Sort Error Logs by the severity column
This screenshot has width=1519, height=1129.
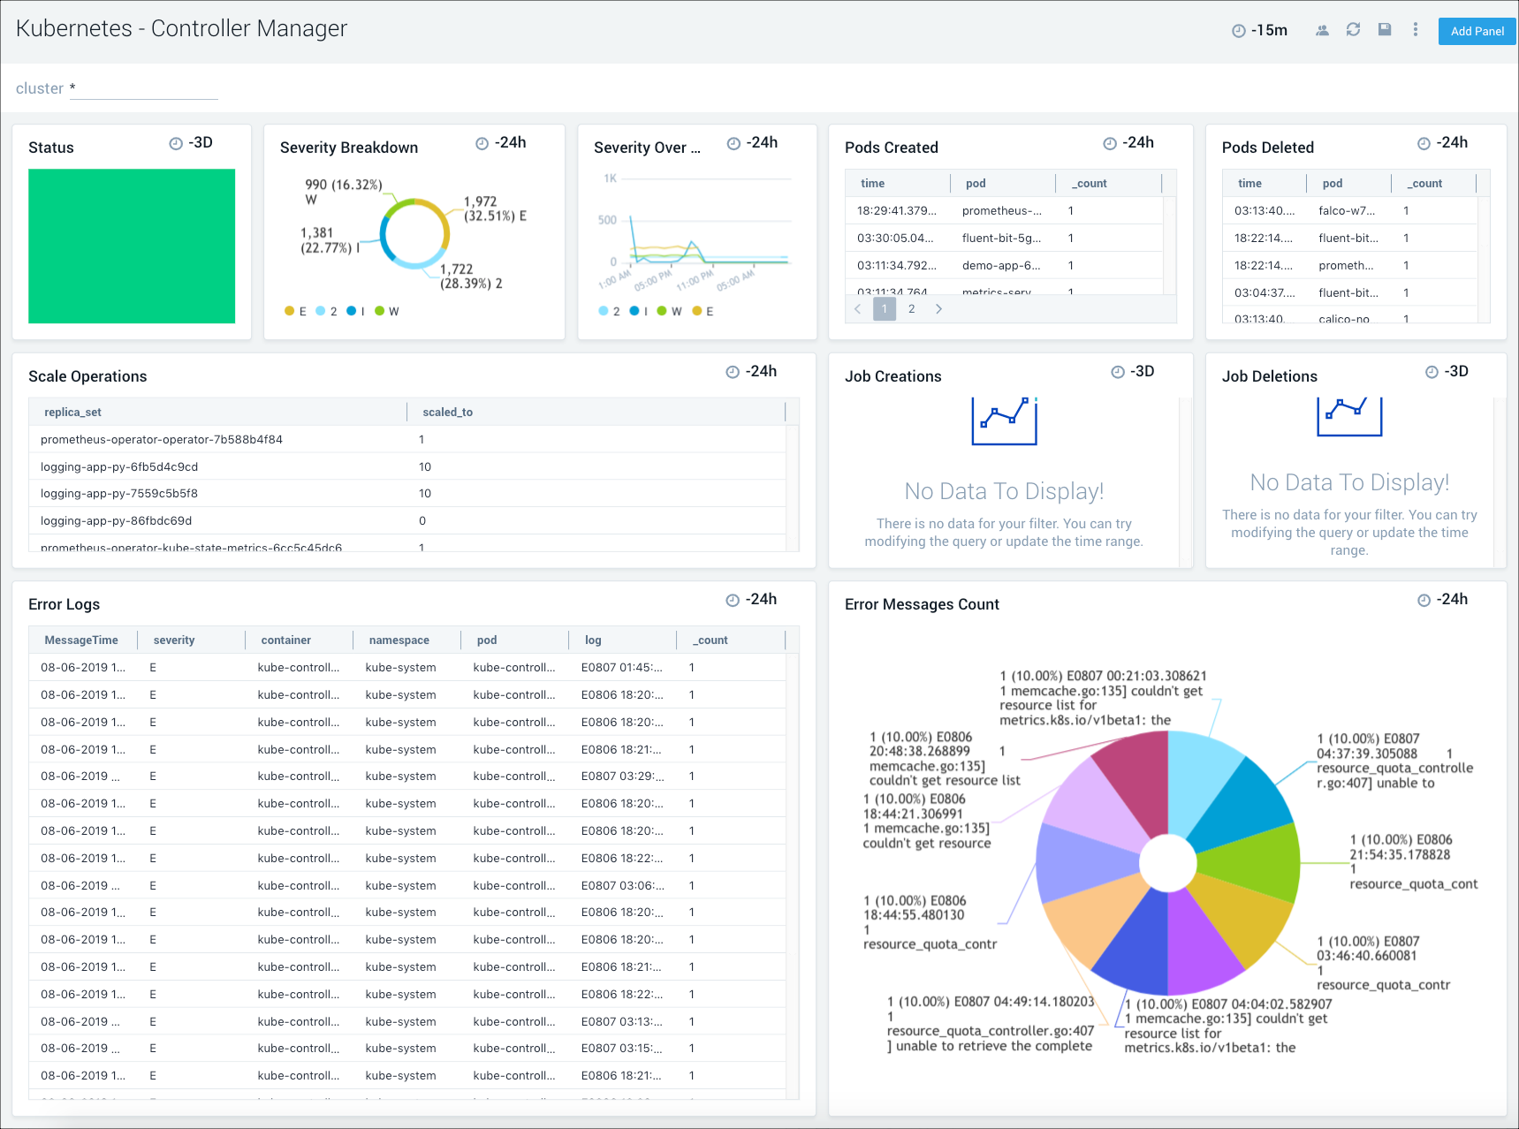173,640
